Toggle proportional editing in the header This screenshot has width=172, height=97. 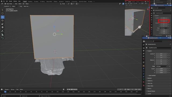click(77, 4)
